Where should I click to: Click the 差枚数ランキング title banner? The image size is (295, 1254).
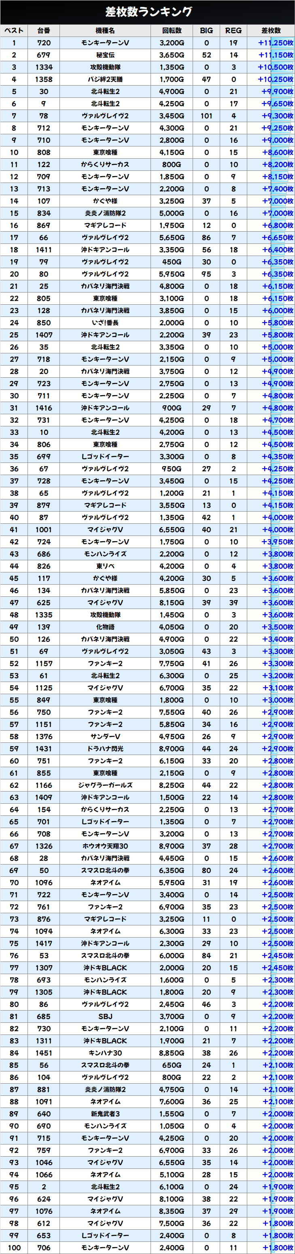[147, 12]
